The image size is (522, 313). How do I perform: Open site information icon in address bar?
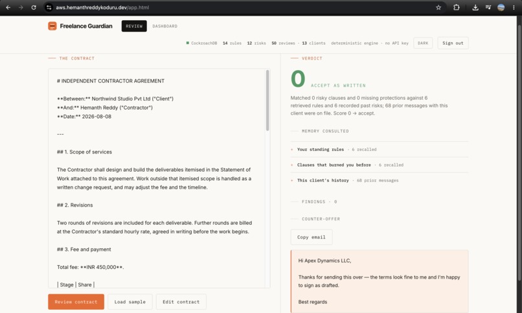coord(49,7)
